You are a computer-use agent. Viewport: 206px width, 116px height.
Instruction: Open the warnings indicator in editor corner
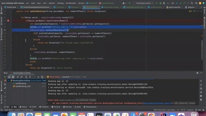[192, 11]
